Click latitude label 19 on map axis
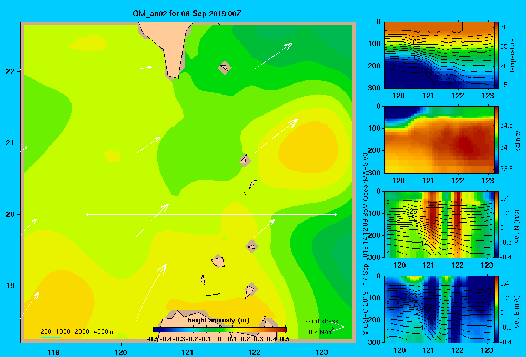 (x=11, y=286)
